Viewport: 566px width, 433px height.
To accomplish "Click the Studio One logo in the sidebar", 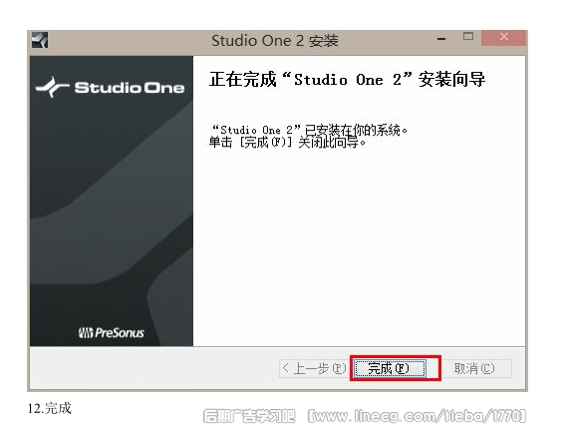I will coord(110,87).
